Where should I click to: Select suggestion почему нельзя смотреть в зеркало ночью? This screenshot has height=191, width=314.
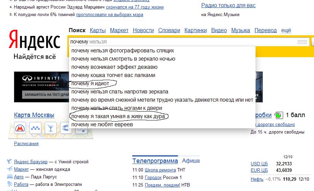pos(162,59)
